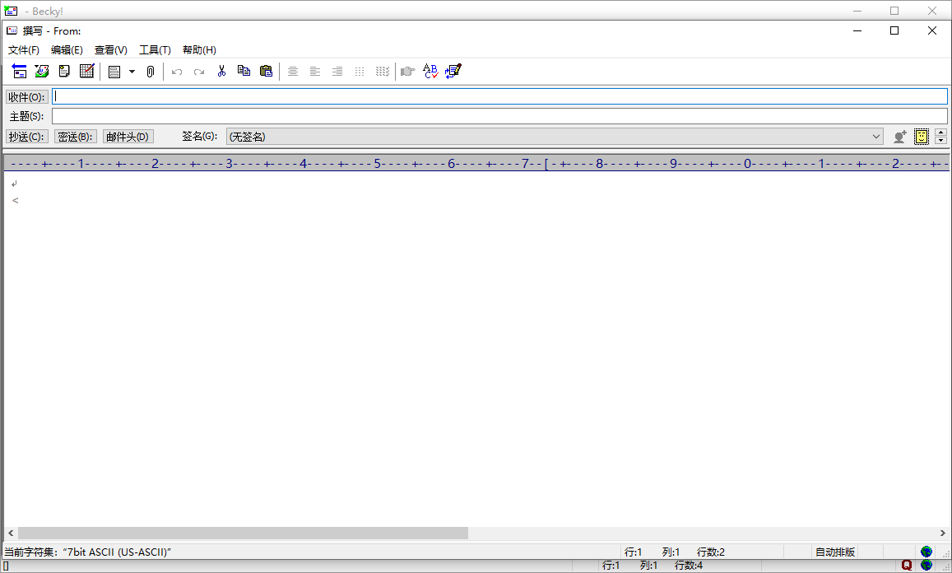
Task: Click the dotted lines with arrows icon
Action: click(382, 72)
